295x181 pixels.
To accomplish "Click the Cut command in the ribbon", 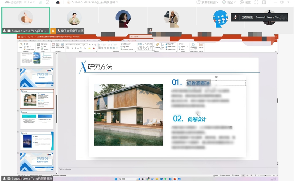I will 26,44.
